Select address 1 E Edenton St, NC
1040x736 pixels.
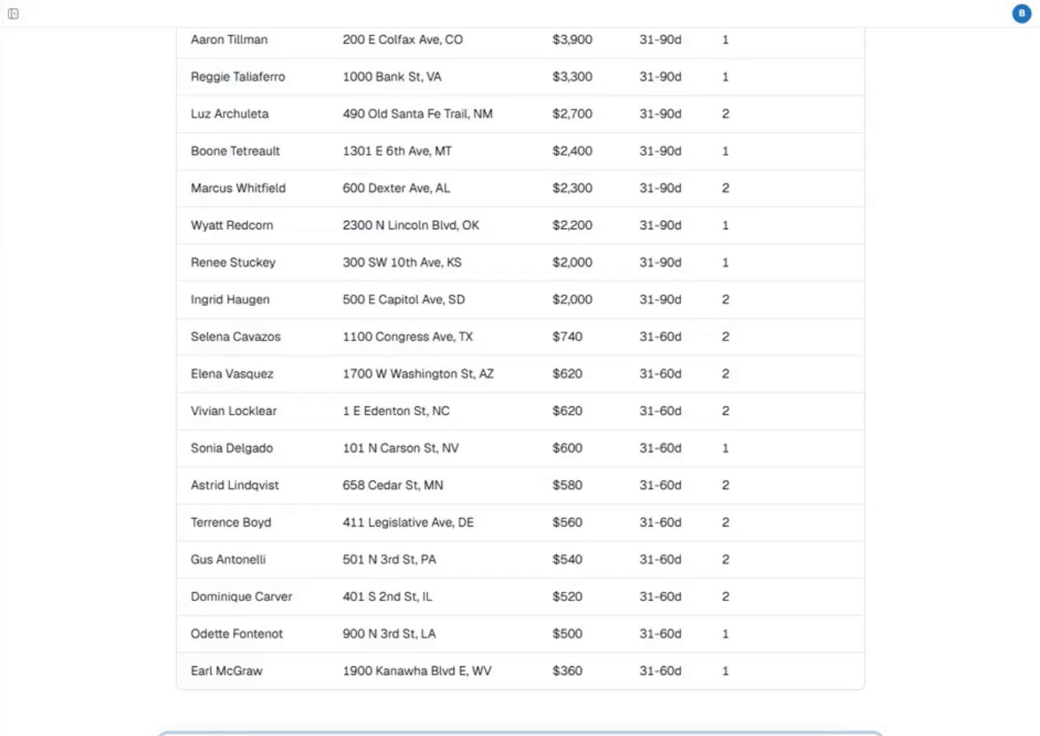[396, 411]
